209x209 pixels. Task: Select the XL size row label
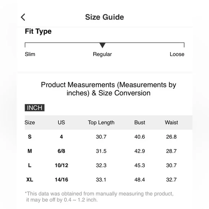click(x=30, y=179)
